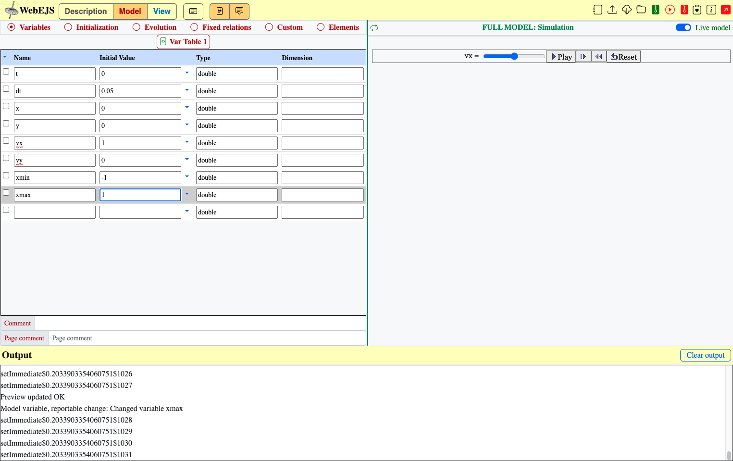The image size is (733, 461).
Task: Select the Fixed relations radio button
Action: (x=194, y=27)
